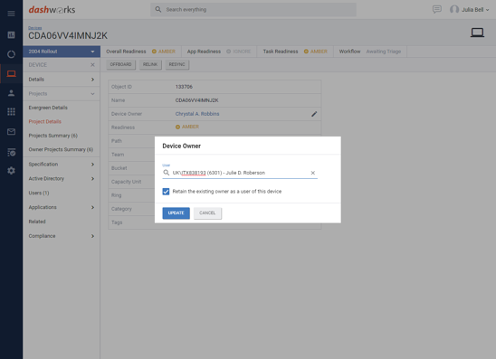This screenshot has height=359, width=496.
Task: Open Users (1) menu item
Action: tap(39, 194)
